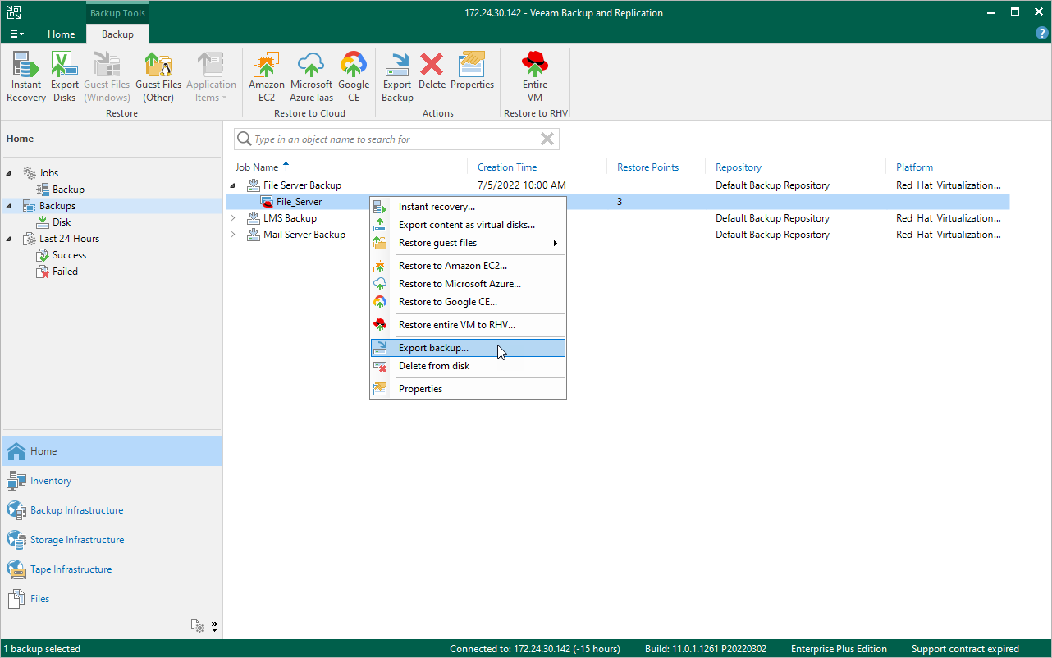
Task: Click the Google CE ribbon icon
Action: coord(354,77)
